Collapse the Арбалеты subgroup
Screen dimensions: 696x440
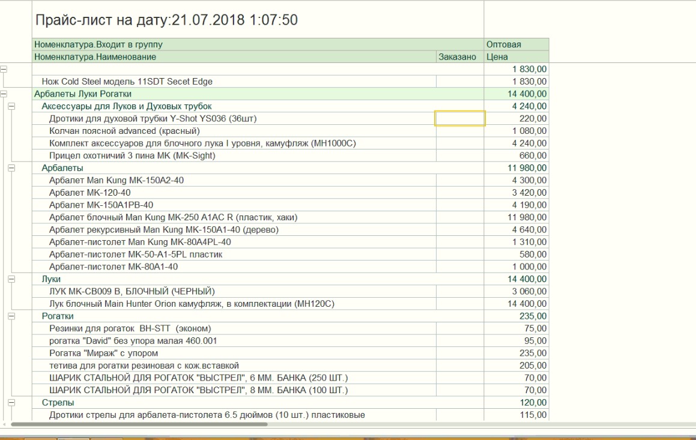11,168
